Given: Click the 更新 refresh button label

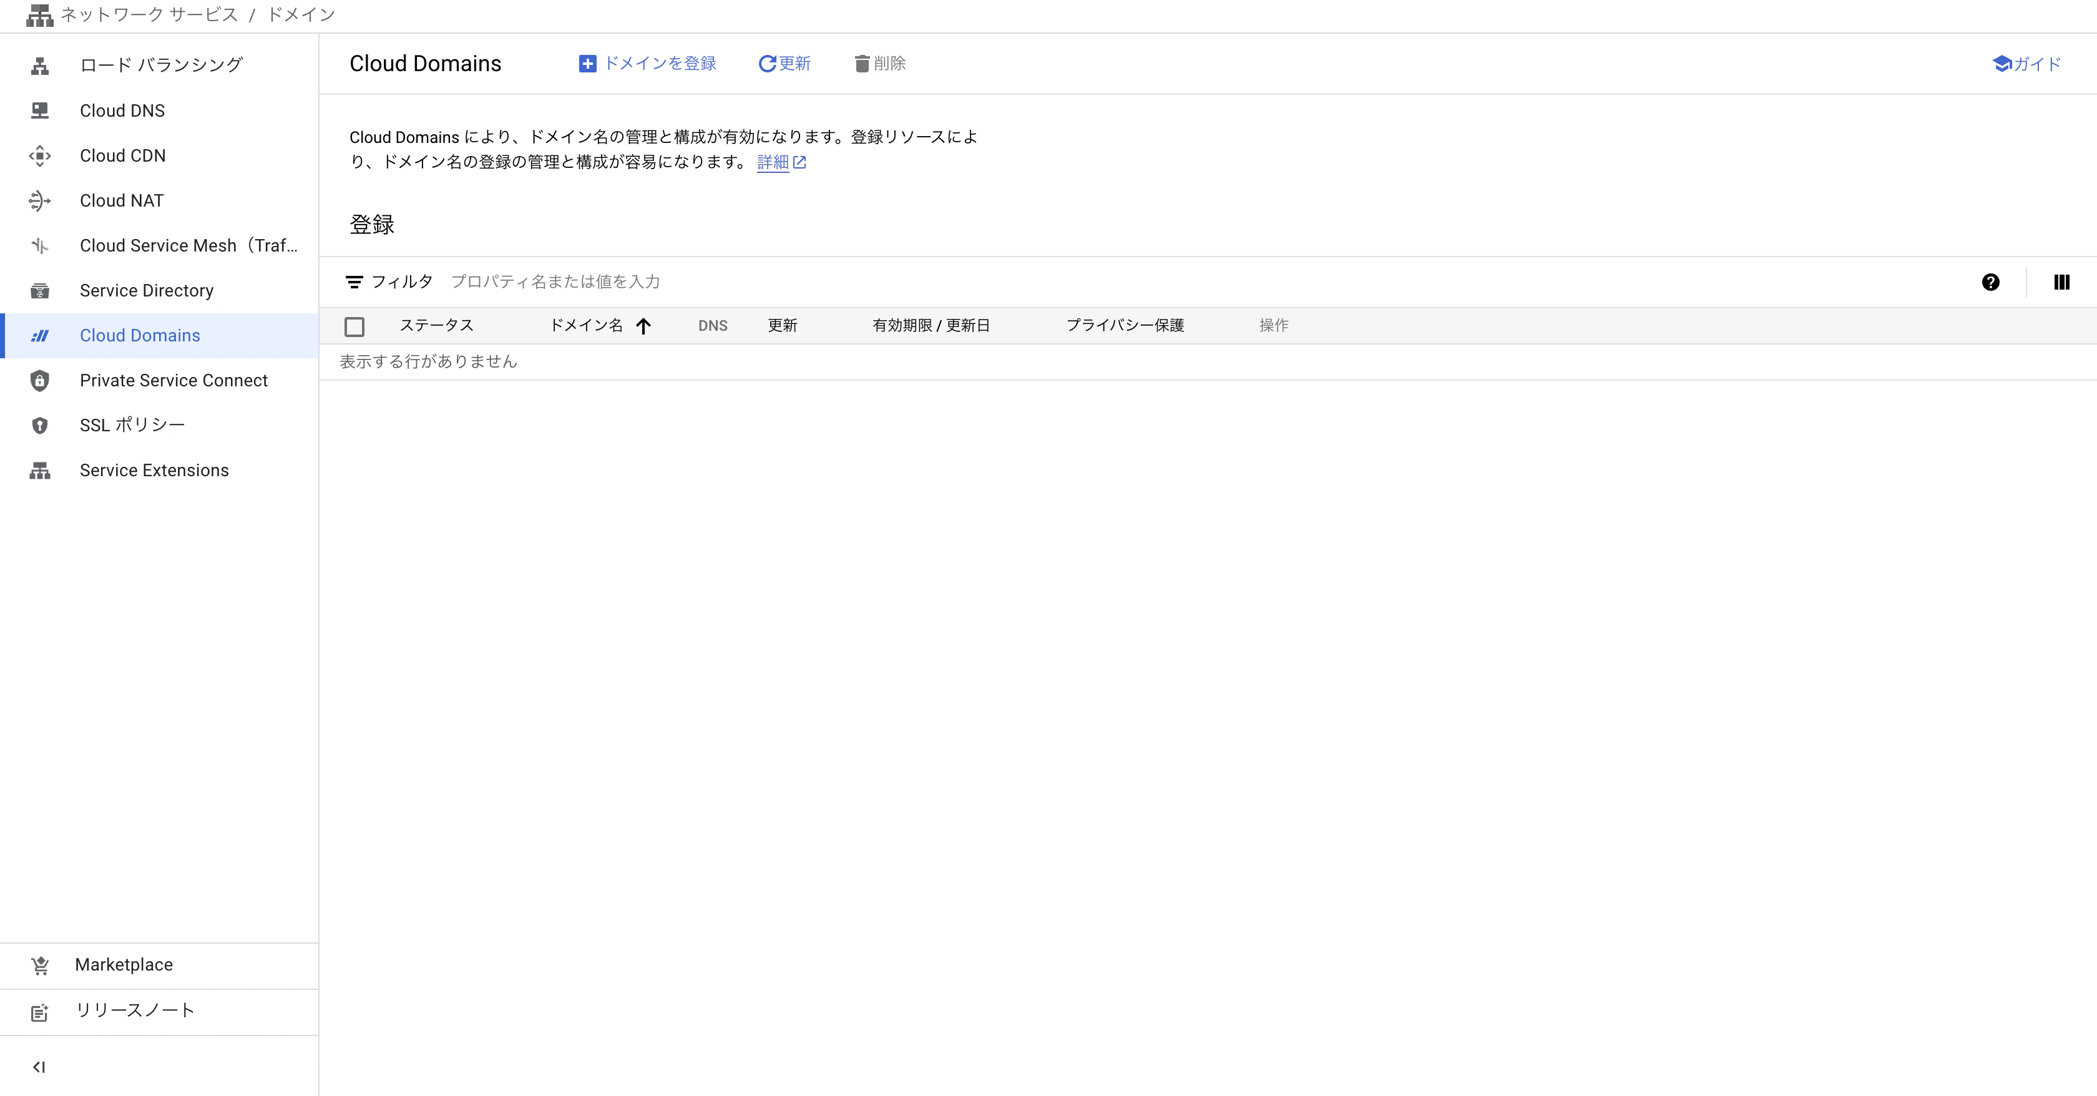Looking at the screenshot, I should coord(794,64).
